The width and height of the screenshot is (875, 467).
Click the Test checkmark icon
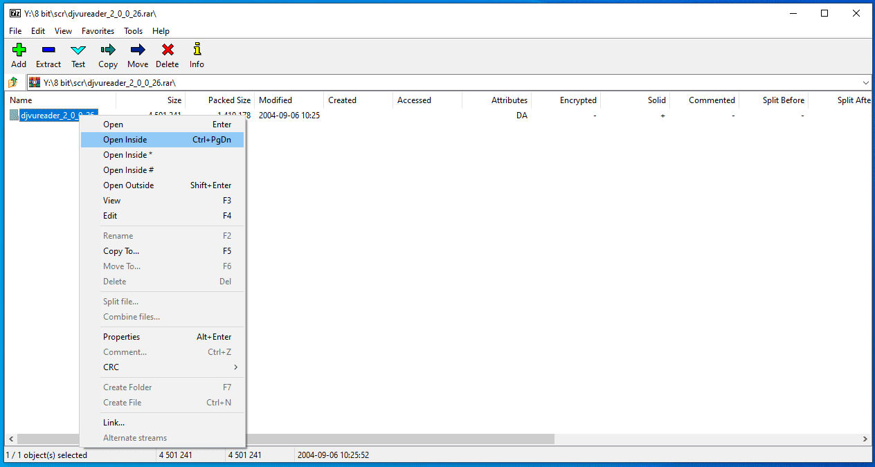[78, 50]
